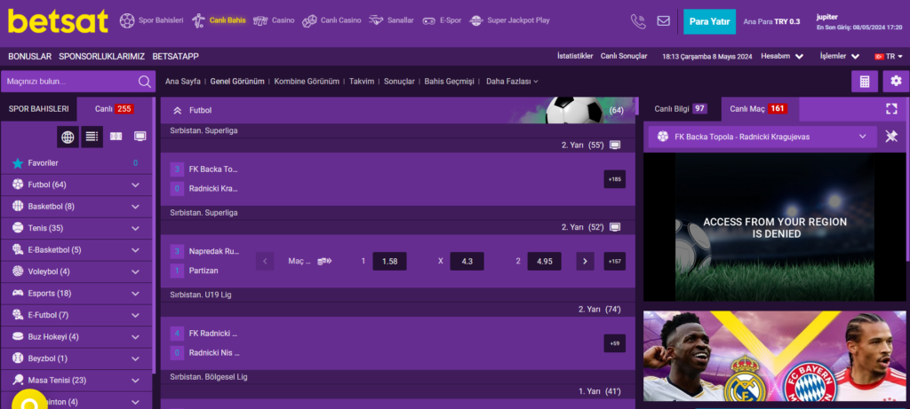
Task: Open the İstatistikler link
Action: pos(575,56)
